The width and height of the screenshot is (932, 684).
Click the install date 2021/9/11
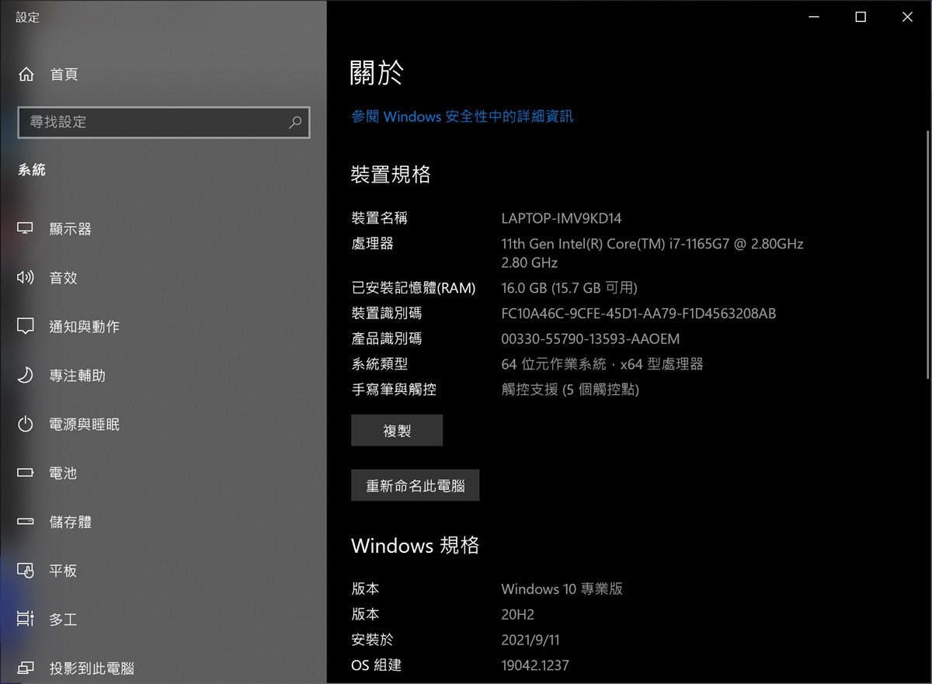tap(530, 640)
